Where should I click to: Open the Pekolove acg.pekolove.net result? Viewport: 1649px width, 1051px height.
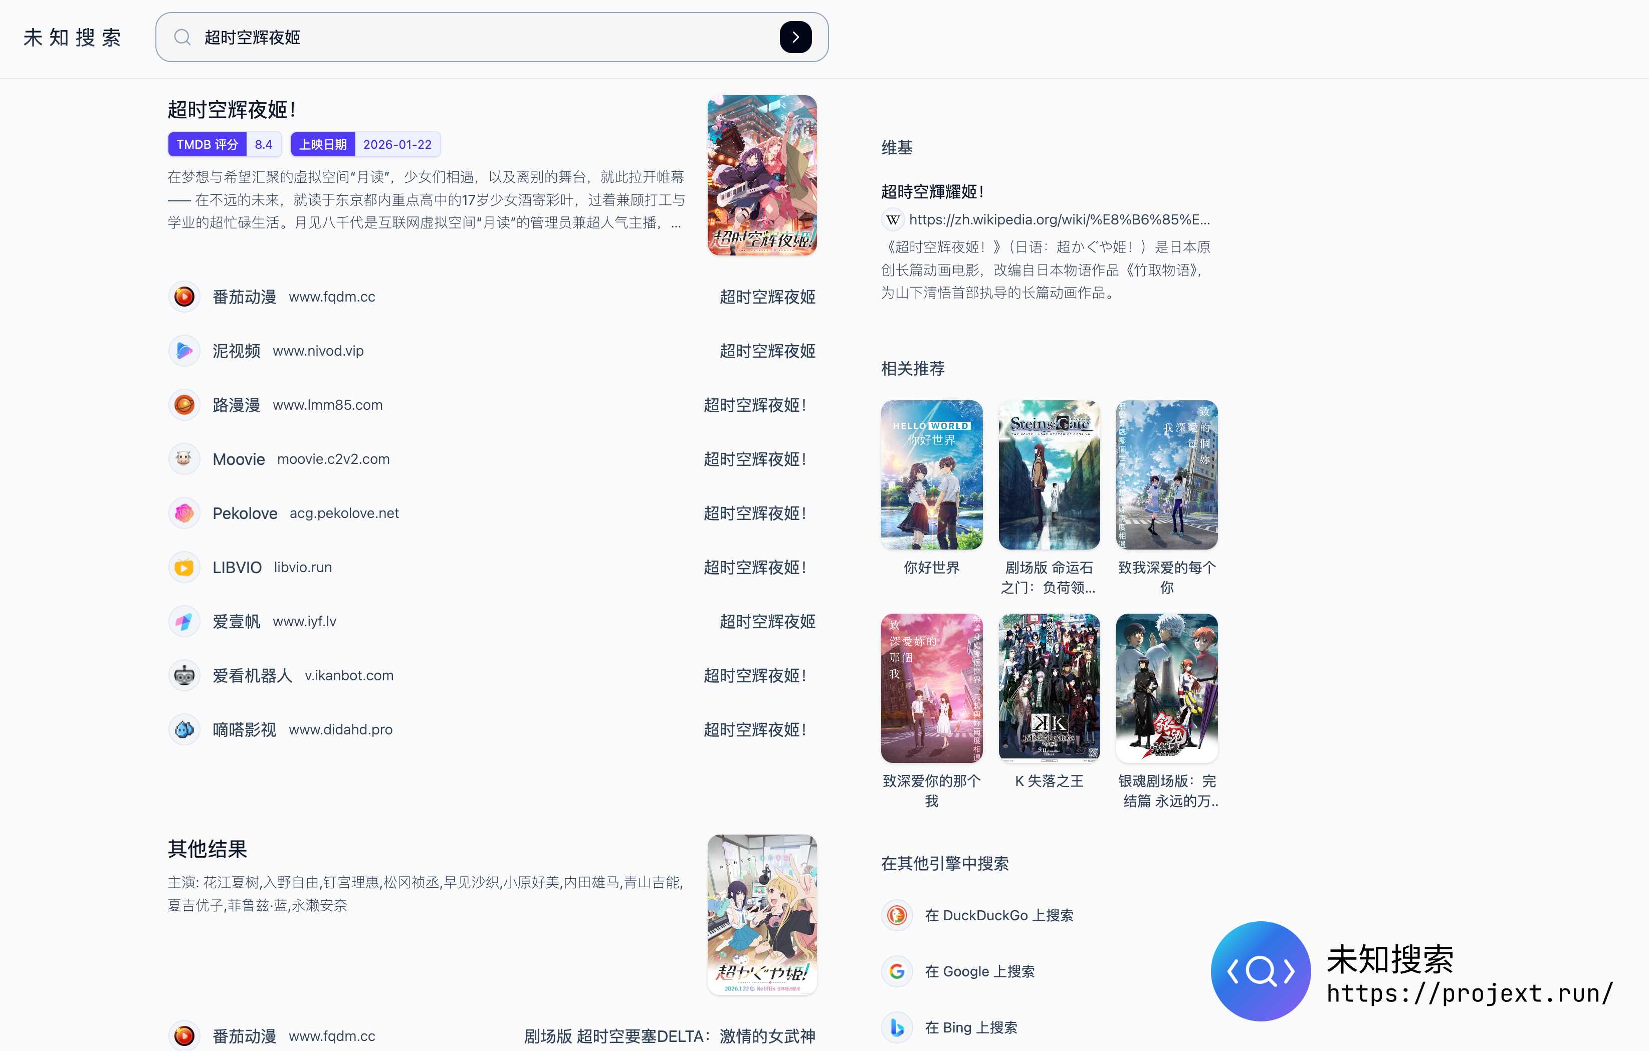tap(492, 513)
